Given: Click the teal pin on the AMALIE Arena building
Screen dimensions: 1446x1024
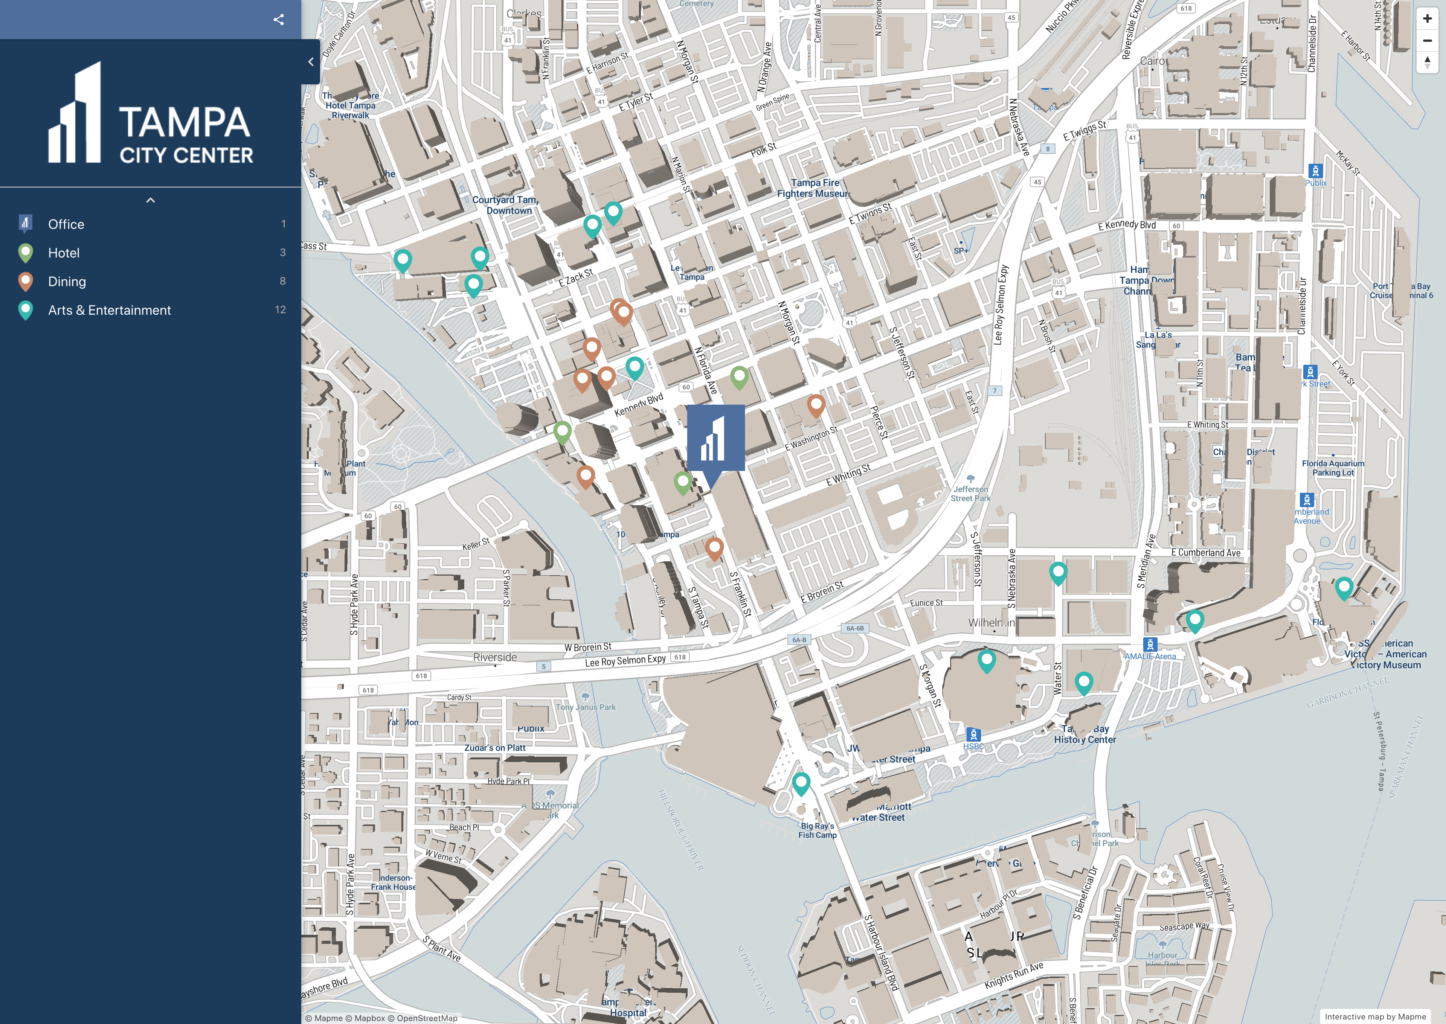Looking at the screenshot, I should coord(986,661).
